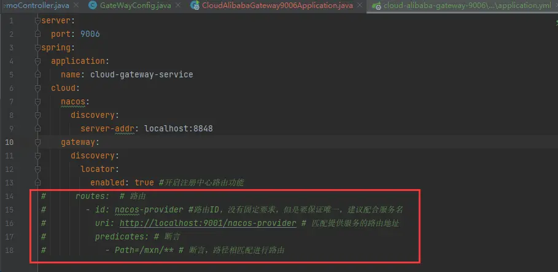Click the GateWayConfig.java class file icon
Image resolution: width=558 pixels, height=272 pixels.
pyautogui.click(x=93, y=6)
